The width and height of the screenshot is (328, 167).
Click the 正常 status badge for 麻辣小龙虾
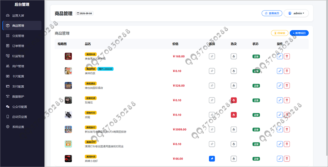256,159
